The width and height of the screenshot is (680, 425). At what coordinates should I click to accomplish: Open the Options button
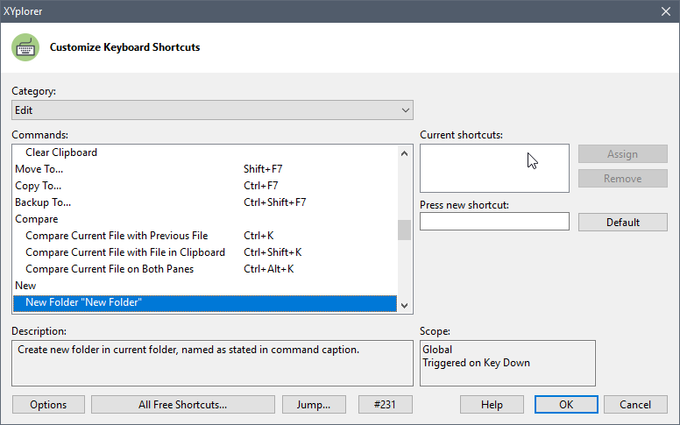48,405
